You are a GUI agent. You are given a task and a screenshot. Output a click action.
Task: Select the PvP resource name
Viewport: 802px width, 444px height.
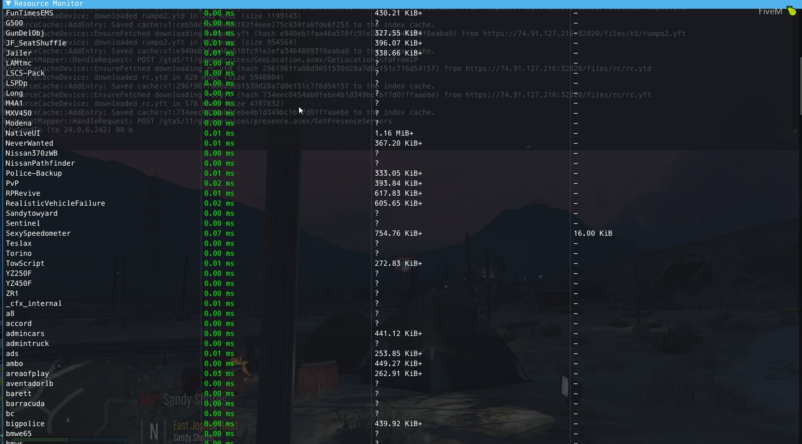[x=12, y=183]
